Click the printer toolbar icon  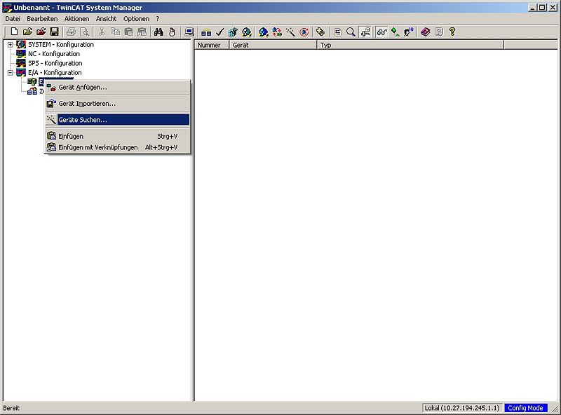click(x=72, y=32)
